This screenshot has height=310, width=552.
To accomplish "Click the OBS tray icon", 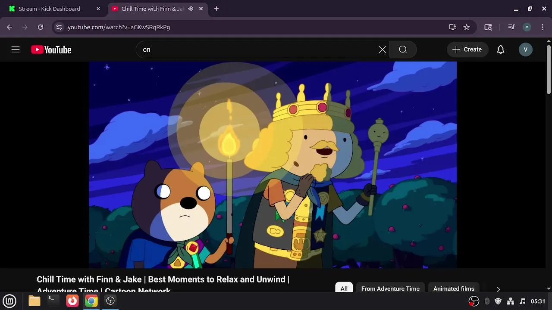I will (x=474, y=301).
